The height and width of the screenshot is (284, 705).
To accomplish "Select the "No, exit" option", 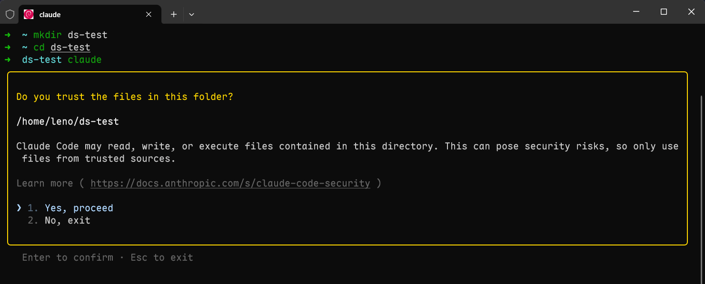I will point(67,221).
